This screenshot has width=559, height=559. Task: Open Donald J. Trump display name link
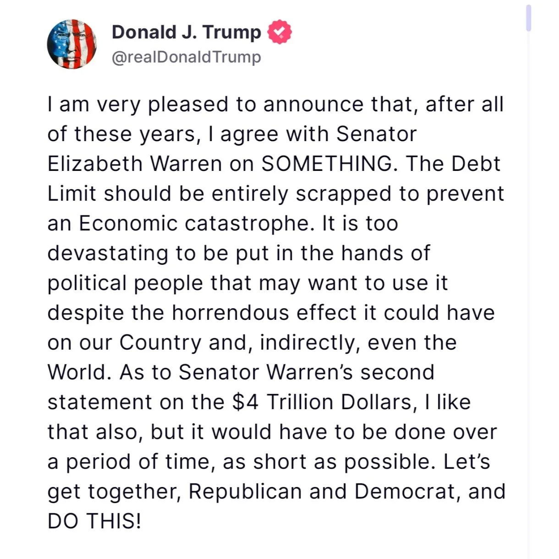(186, 32)
